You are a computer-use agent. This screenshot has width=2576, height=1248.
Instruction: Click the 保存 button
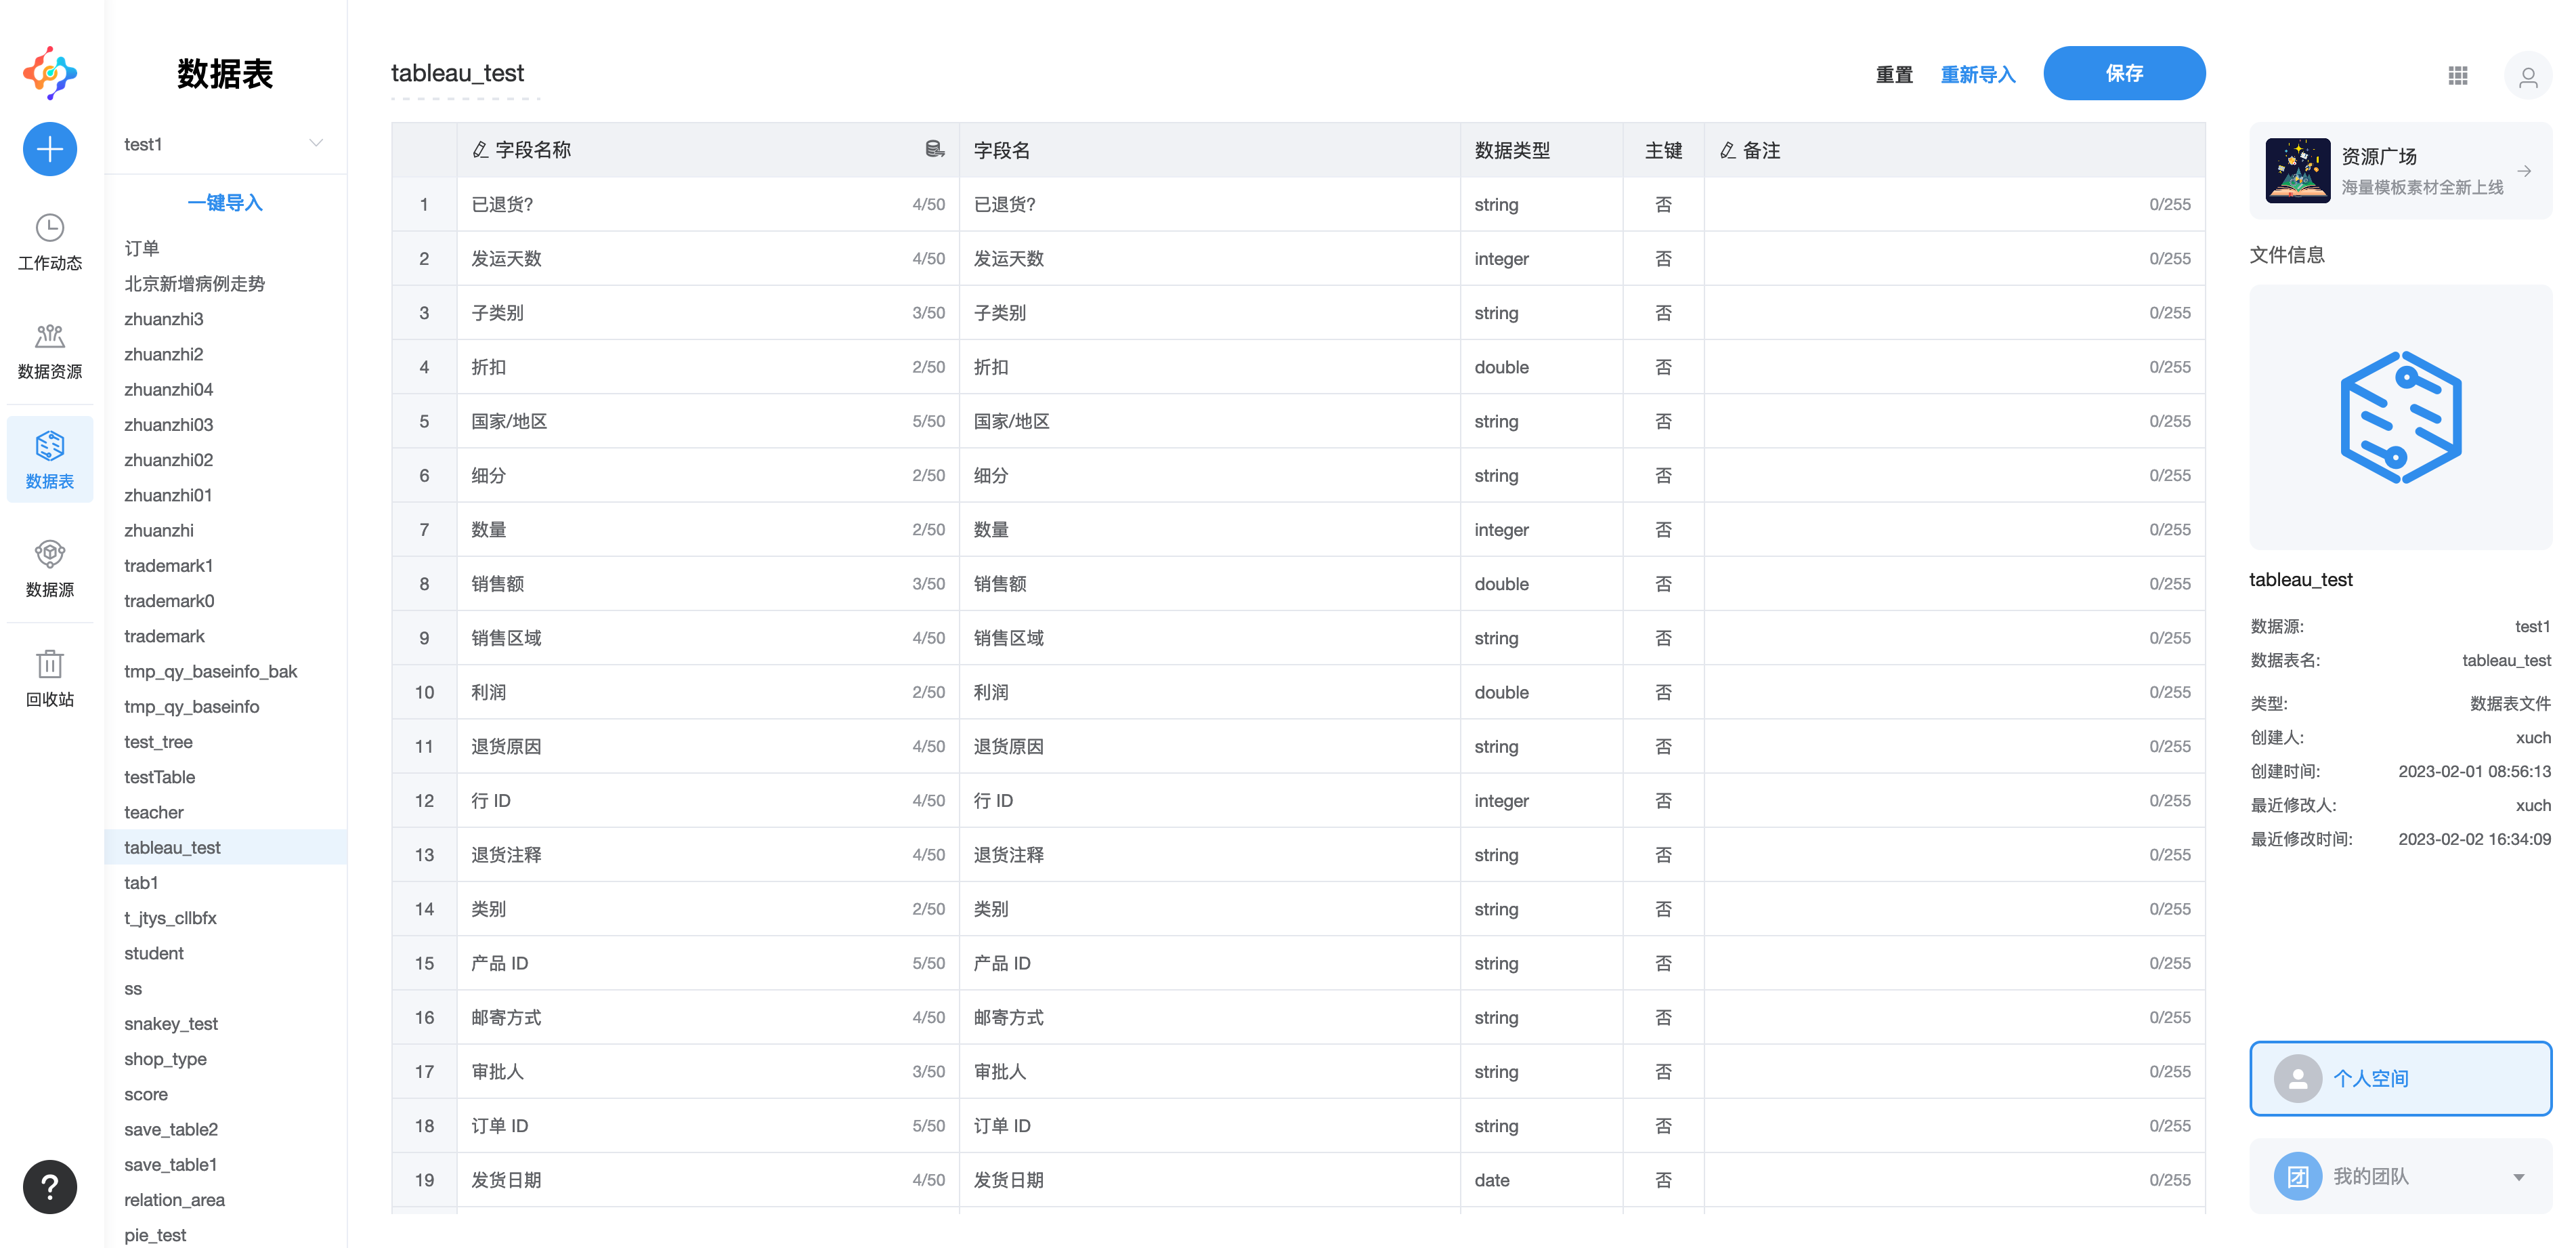(x=2124, y=73)
